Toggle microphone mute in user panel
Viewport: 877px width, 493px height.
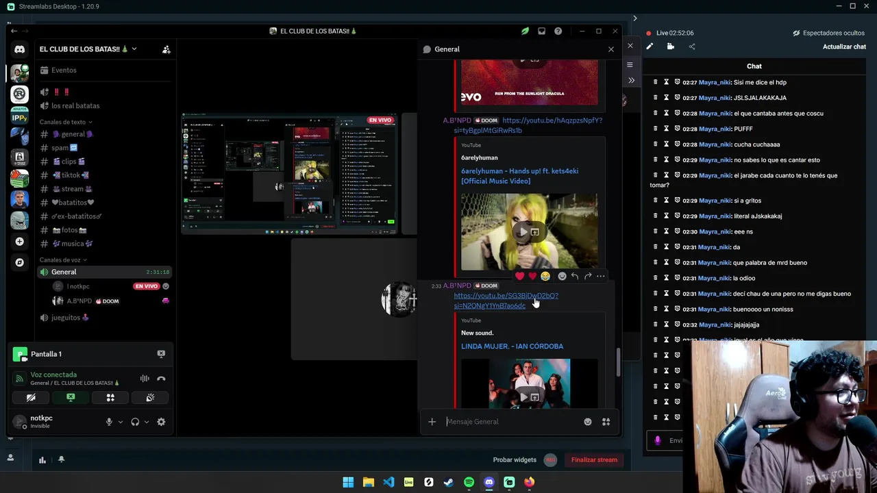109,422
